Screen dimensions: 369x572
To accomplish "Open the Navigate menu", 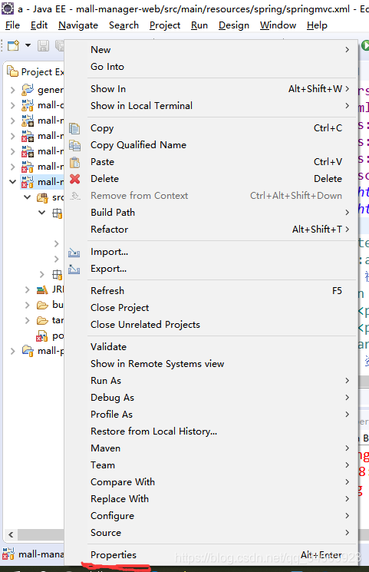I will click(78, 25).
